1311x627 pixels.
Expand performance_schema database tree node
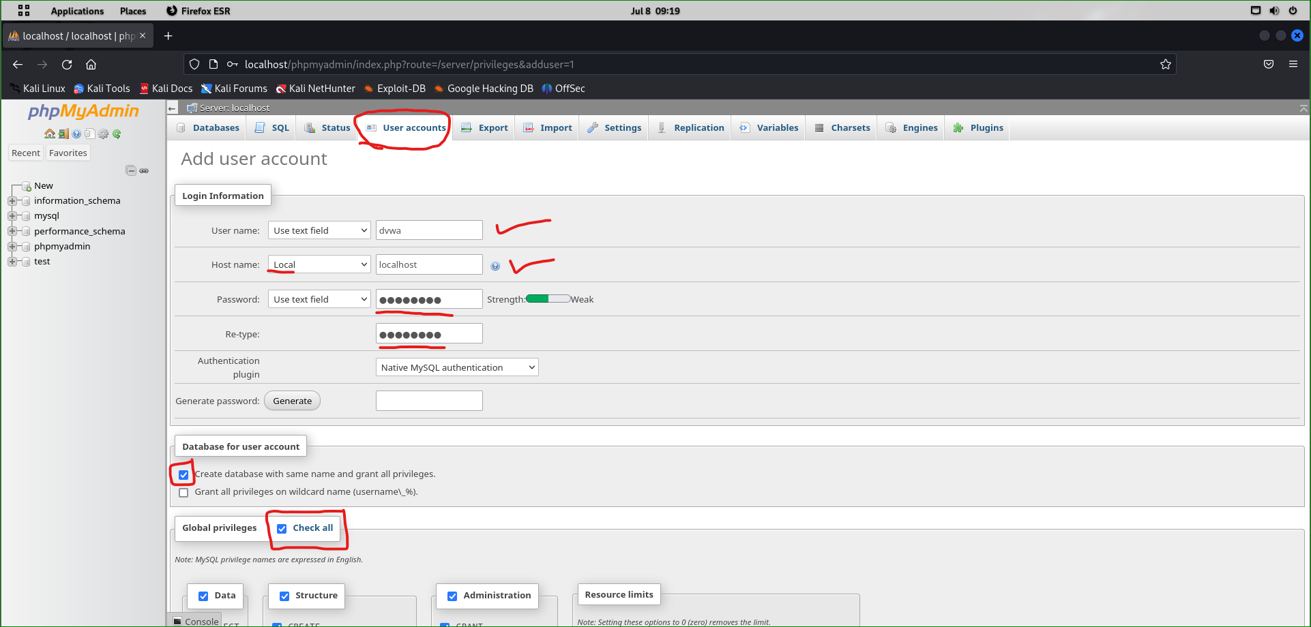12,231
